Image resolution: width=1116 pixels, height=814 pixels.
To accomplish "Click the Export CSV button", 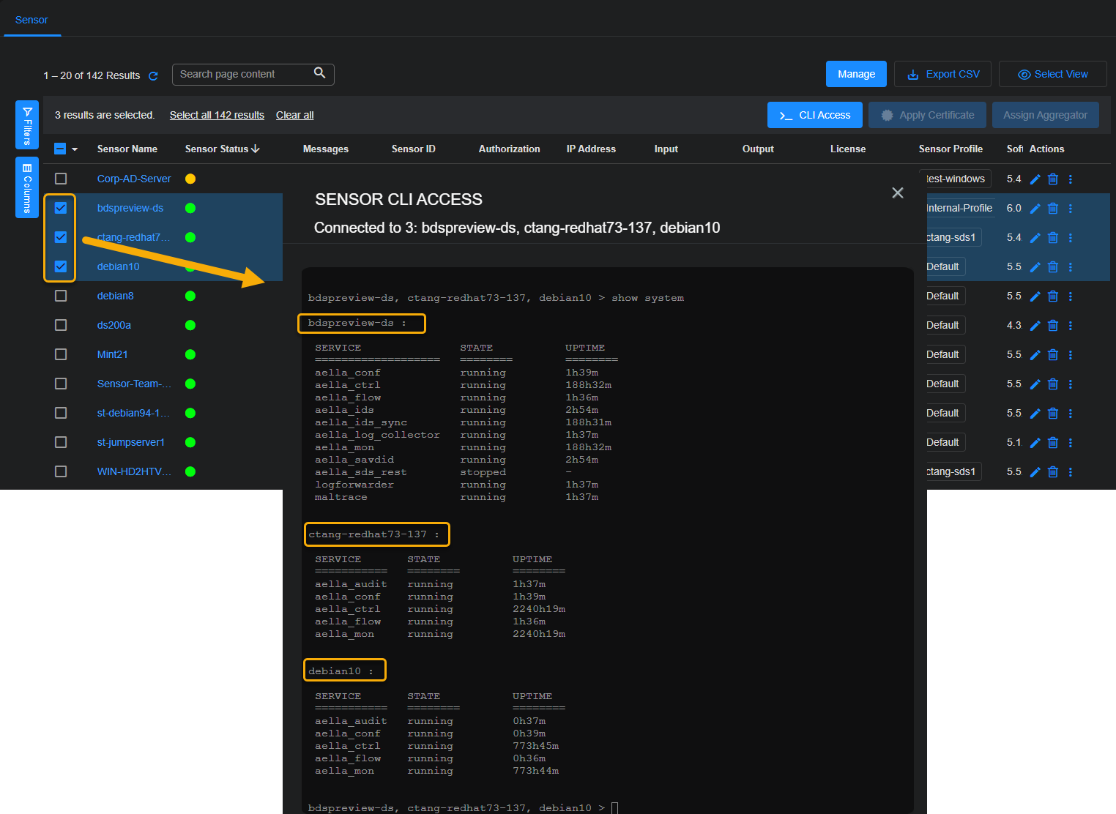I will pos(942,74).
